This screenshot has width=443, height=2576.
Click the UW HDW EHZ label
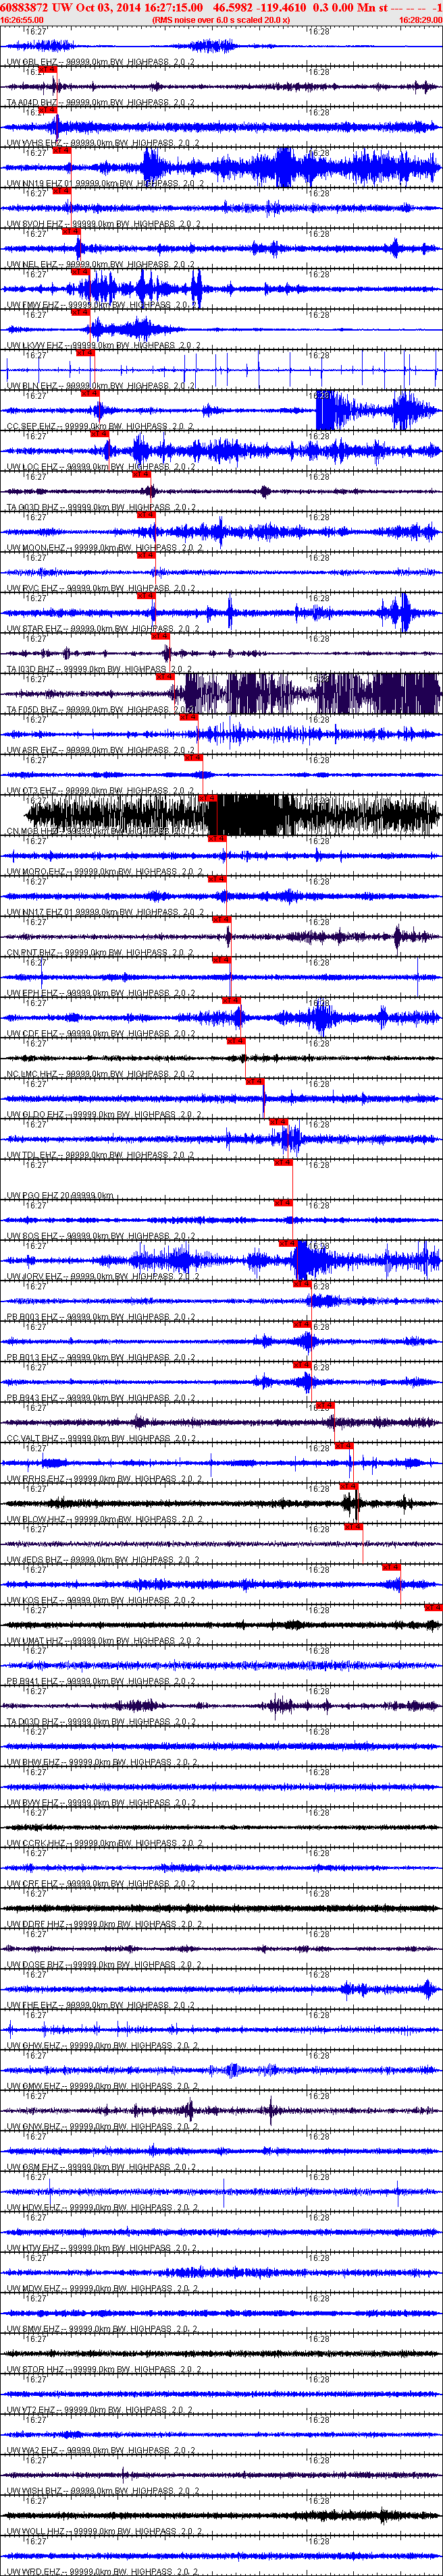tap(101, 2208)
